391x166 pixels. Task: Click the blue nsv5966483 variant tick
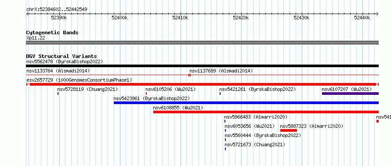pos(225,121)
